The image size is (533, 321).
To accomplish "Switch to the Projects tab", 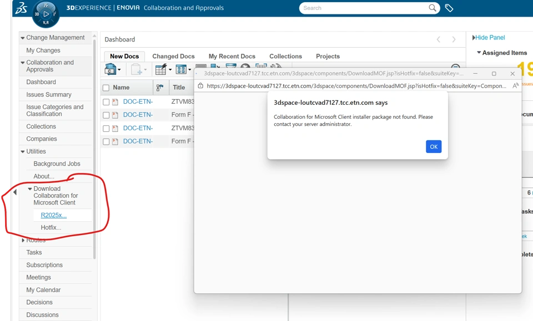I will point(328,57).
